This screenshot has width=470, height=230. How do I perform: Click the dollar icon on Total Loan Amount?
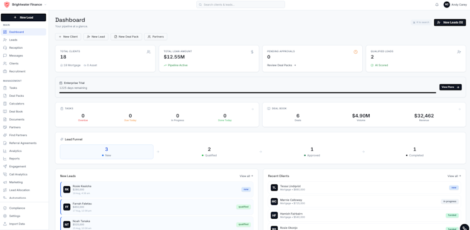[x=252, y=52]
